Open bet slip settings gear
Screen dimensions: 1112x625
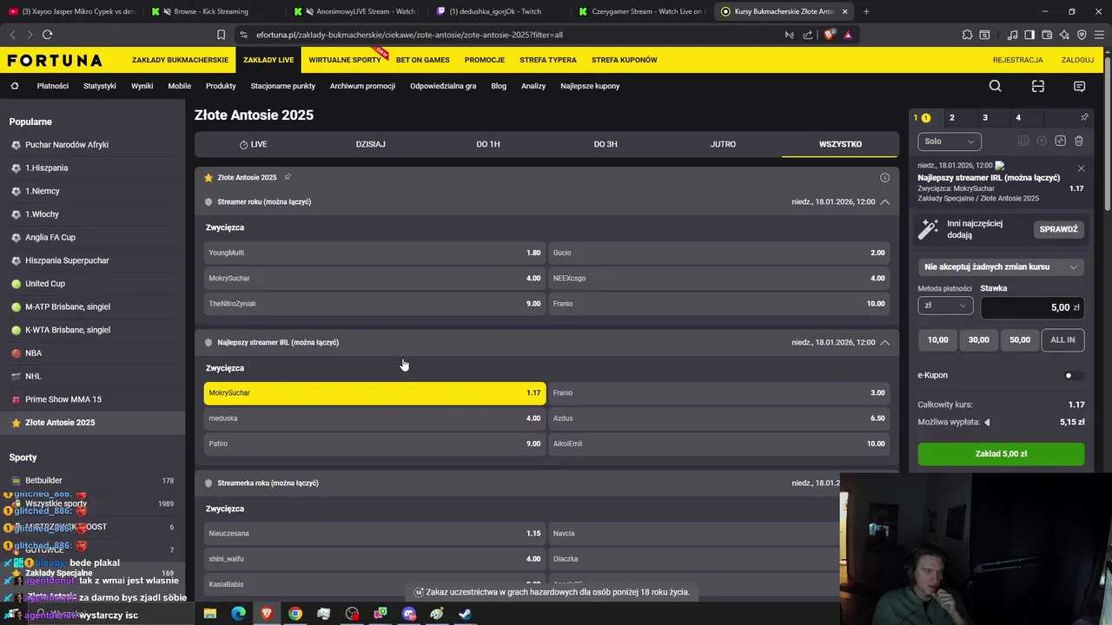(x=1042, y=141)
